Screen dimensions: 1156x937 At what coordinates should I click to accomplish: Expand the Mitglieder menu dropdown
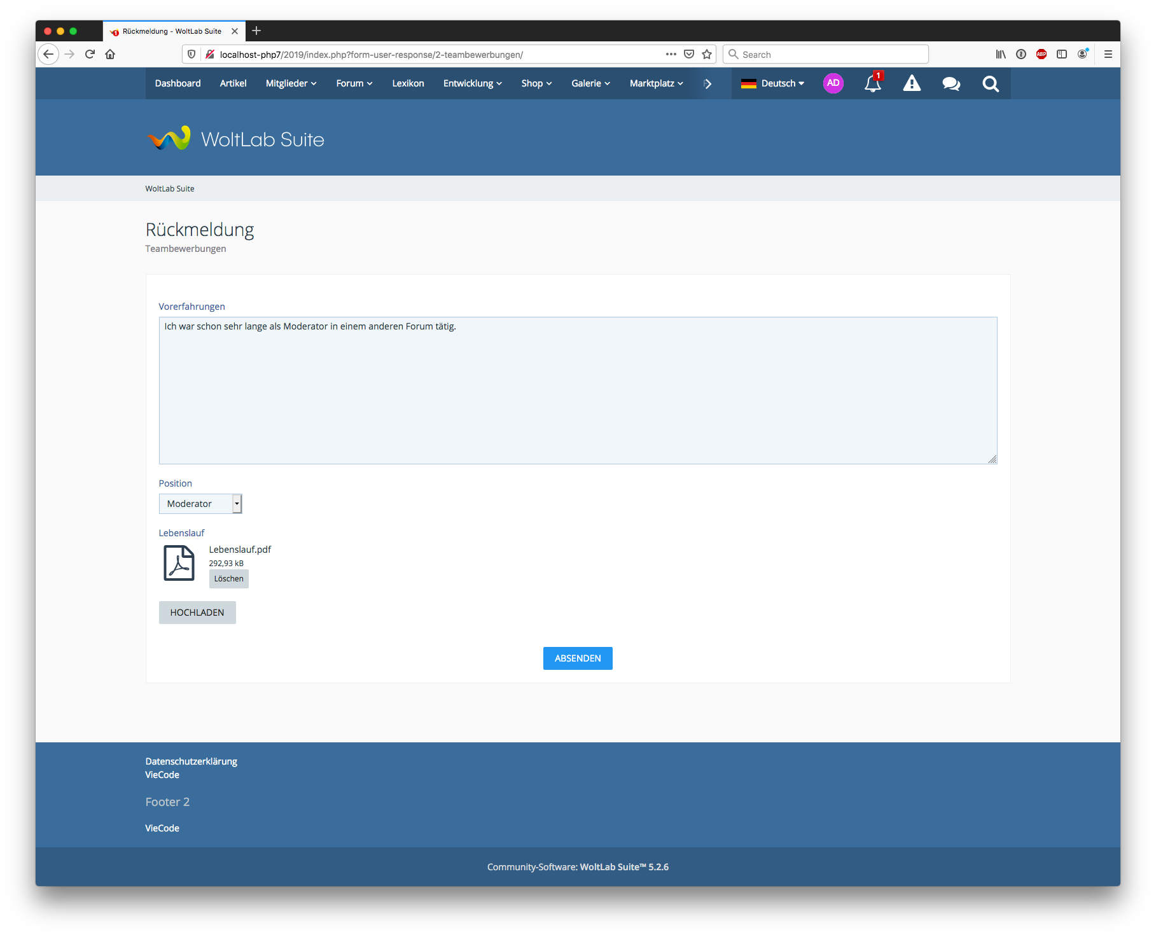(x=291, y=83)
